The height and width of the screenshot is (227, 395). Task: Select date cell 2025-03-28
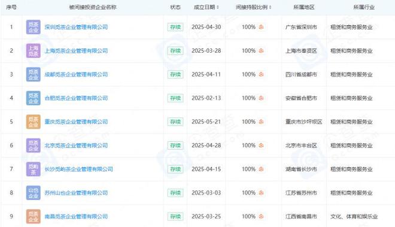[x=206, y=51]
